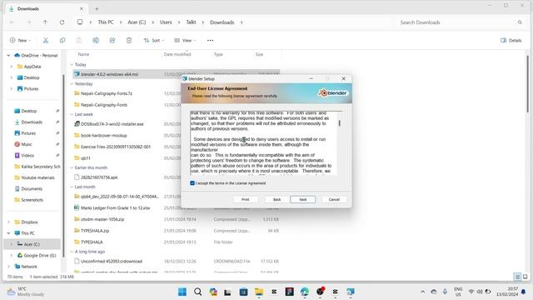Sort by the Name column header
Image resolution: width=533 pixels, height=300 pixels.
click(x=83, y=54)
